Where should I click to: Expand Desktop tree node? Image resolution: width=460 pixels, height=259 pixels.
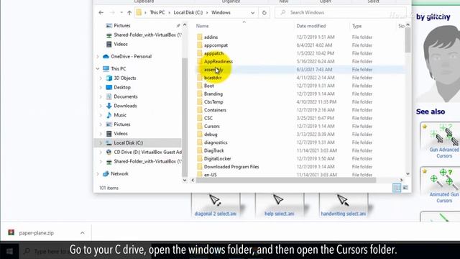coord(101,87)
